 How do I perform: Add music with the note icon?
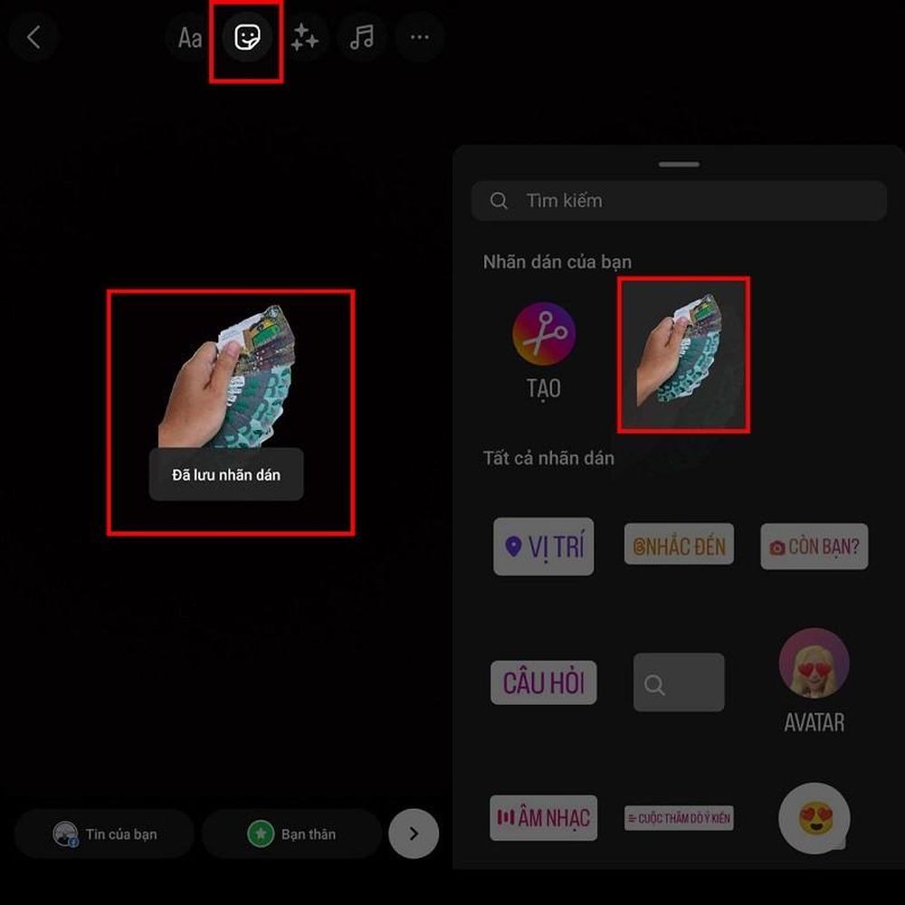[362, 37]
